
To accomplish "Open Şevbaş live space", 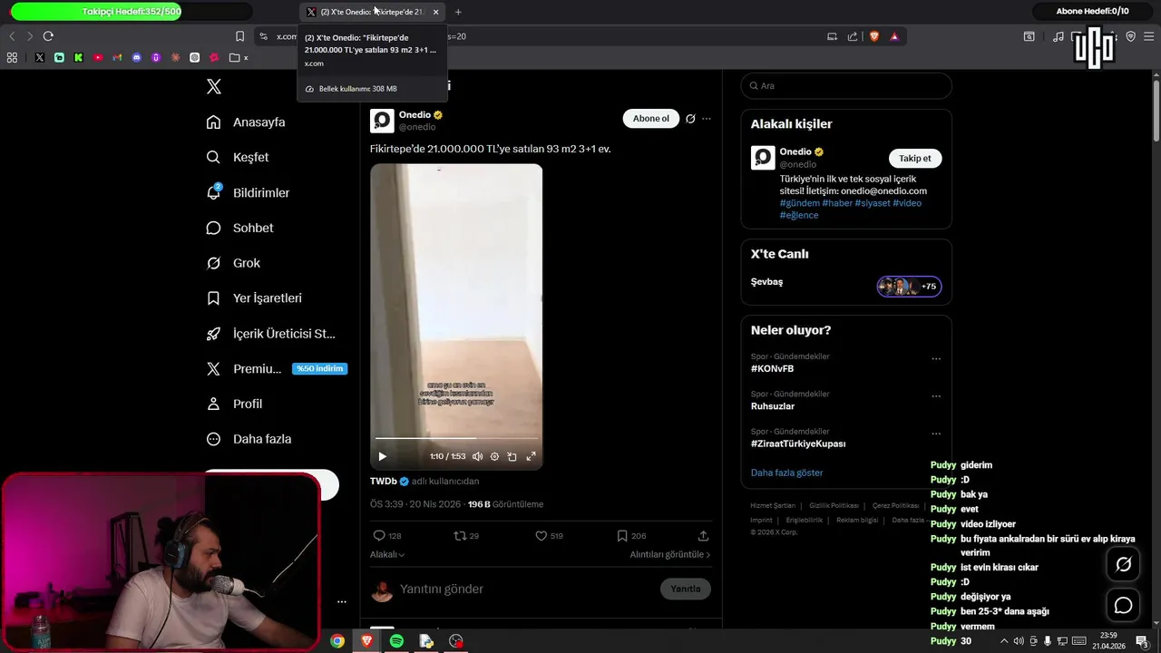I will pos(766,282).
